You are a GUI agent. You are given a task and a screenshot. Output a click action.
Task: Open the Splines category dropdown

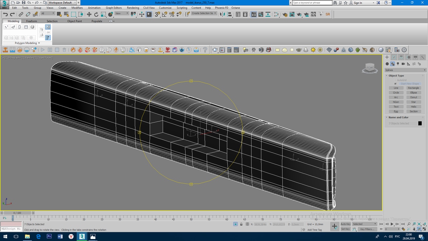pos(405,70)
